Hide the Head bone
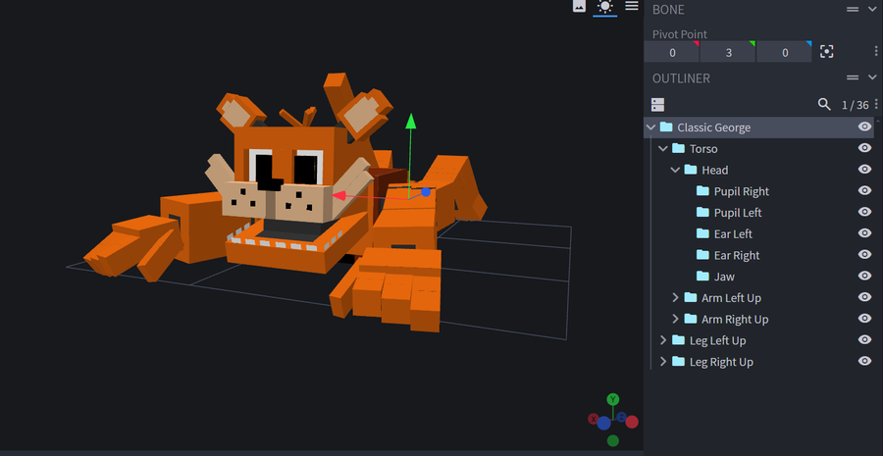 click(x=864, y=170)
